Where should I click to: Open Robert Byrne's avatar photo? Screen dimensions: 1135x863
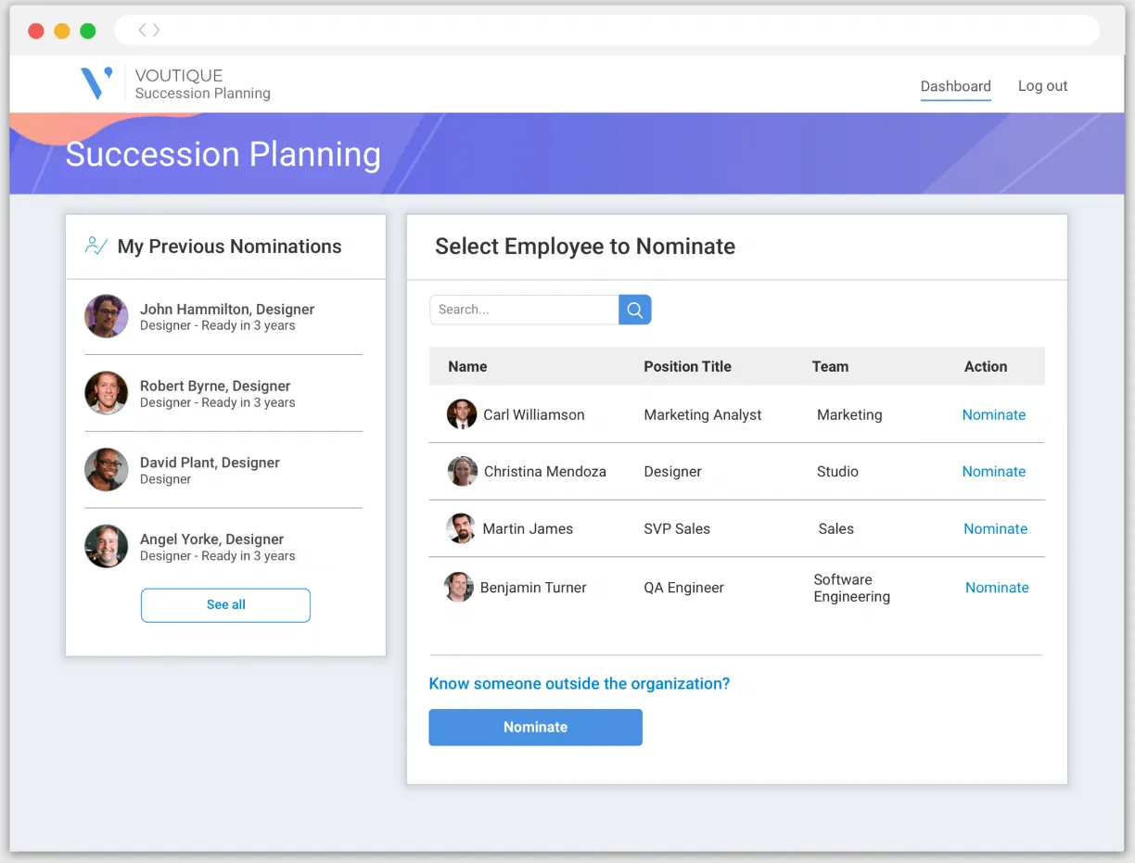(107, 393)
